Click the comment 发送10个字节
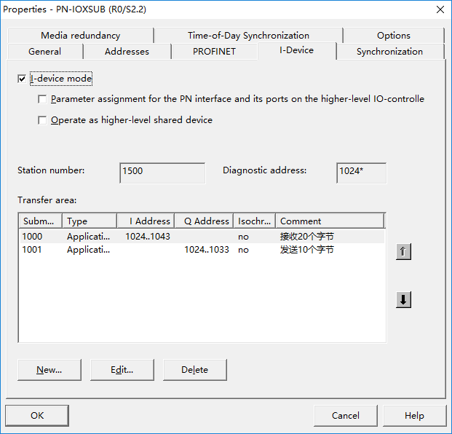Viewport: 452px width, 434px height. tap(306, 250)
